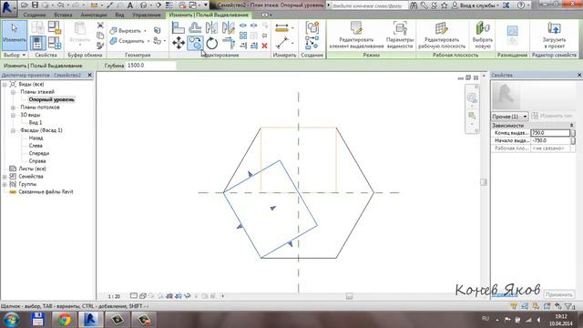Collapse Планы этажей tree node

pyautogui.click(x=13, y=92)
